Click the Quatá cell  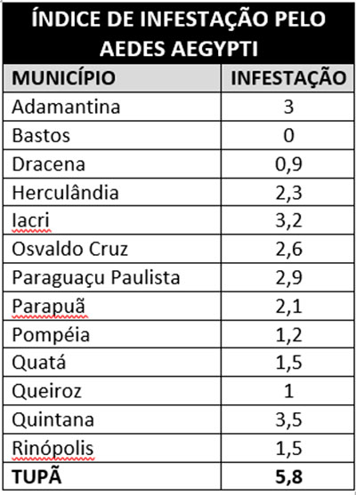(x=112, y=363)
